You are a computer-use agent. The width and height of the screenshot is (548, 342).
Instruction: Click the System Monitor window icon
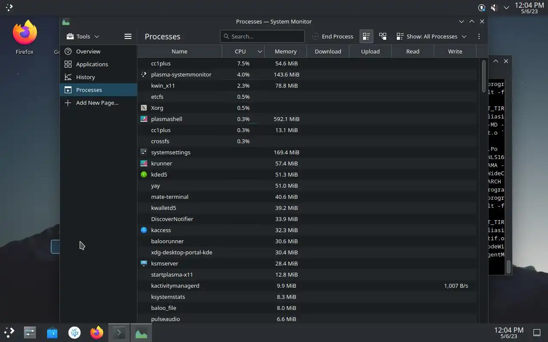tap(66, 21)
